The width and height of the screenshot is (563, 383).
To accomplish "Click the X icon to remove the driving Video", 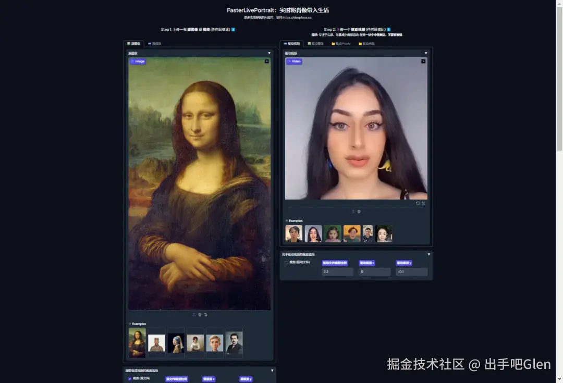I will tap(423, 61).
